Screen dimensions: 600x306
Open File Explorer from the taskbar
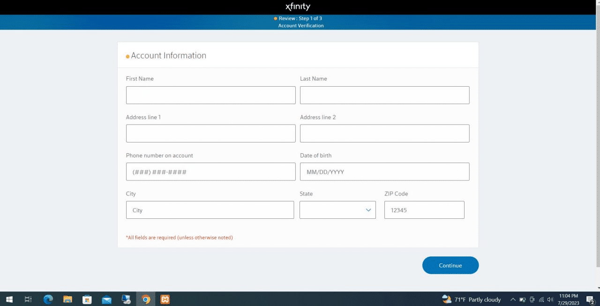point(67,299)
